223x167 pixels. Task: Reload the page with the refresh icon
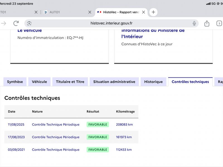(x=16, y=23)
